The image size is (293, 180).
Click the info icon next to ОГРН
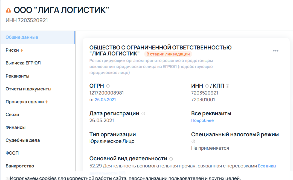click(x=108, y=86)
